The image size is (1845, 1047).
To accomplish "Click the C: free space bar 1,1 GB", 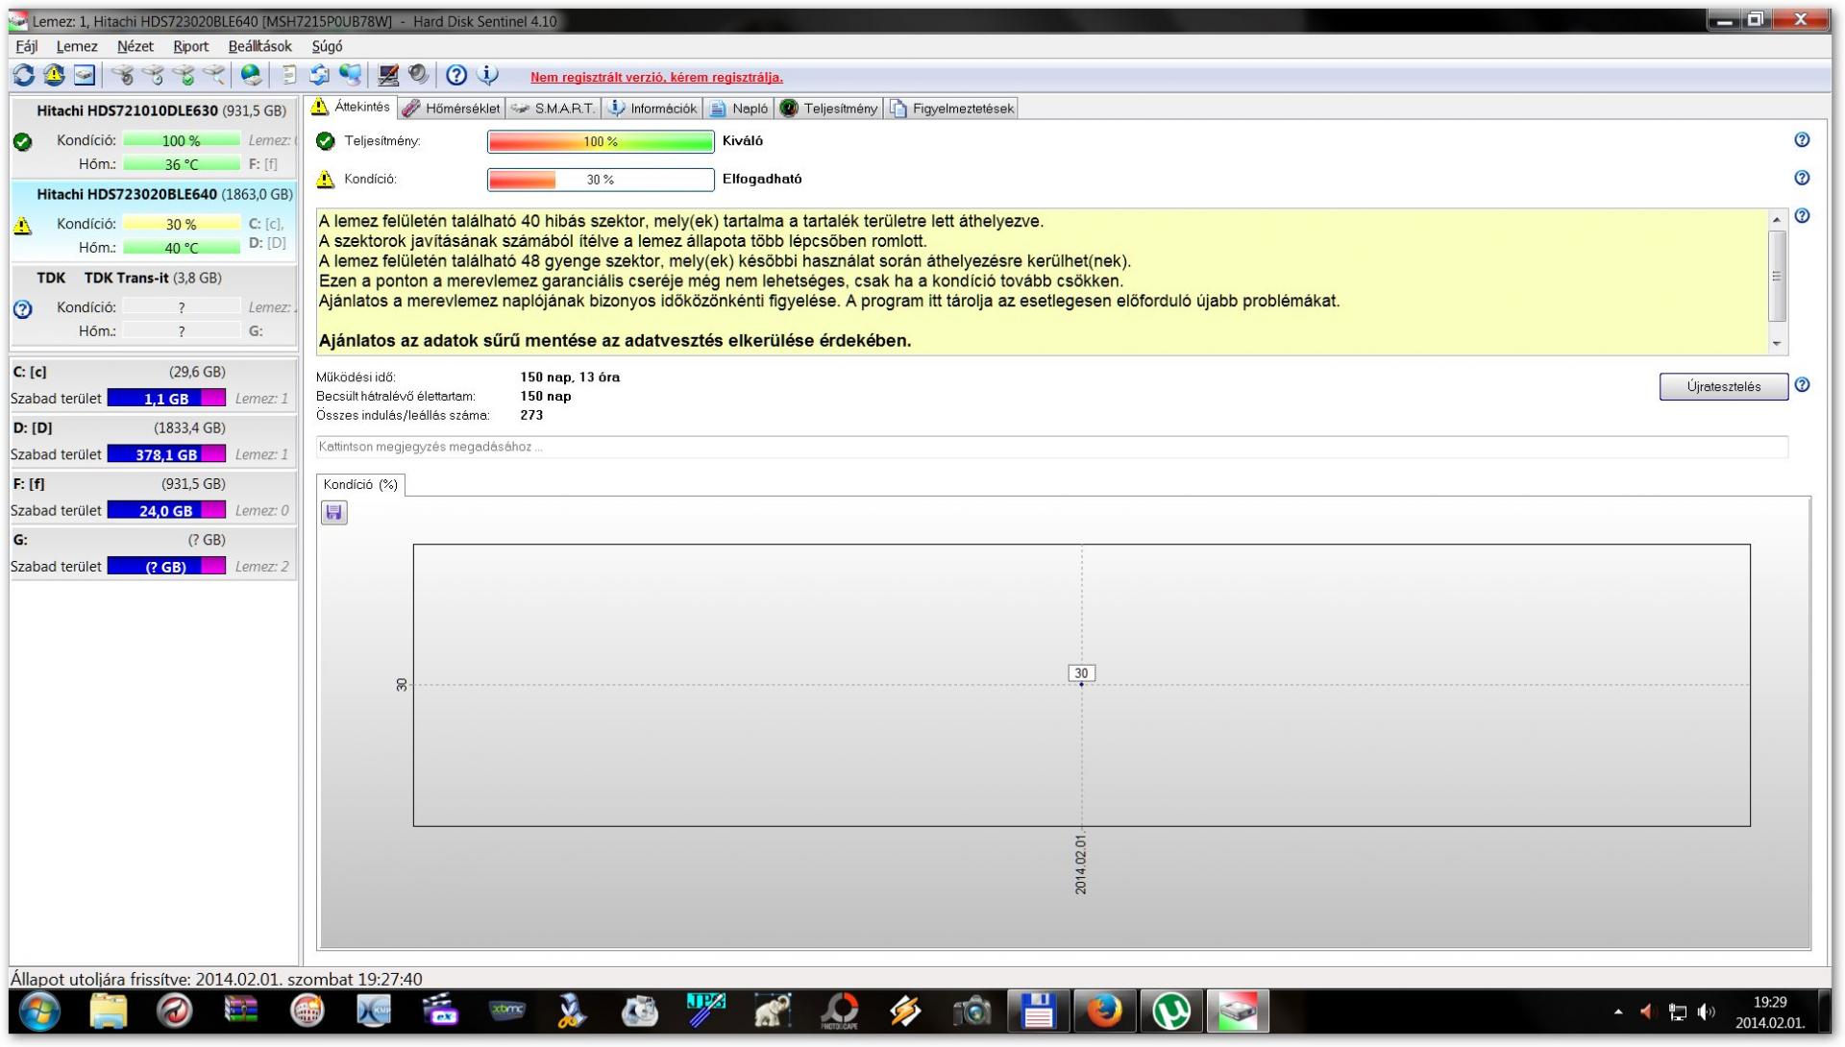I will [166, 398].
